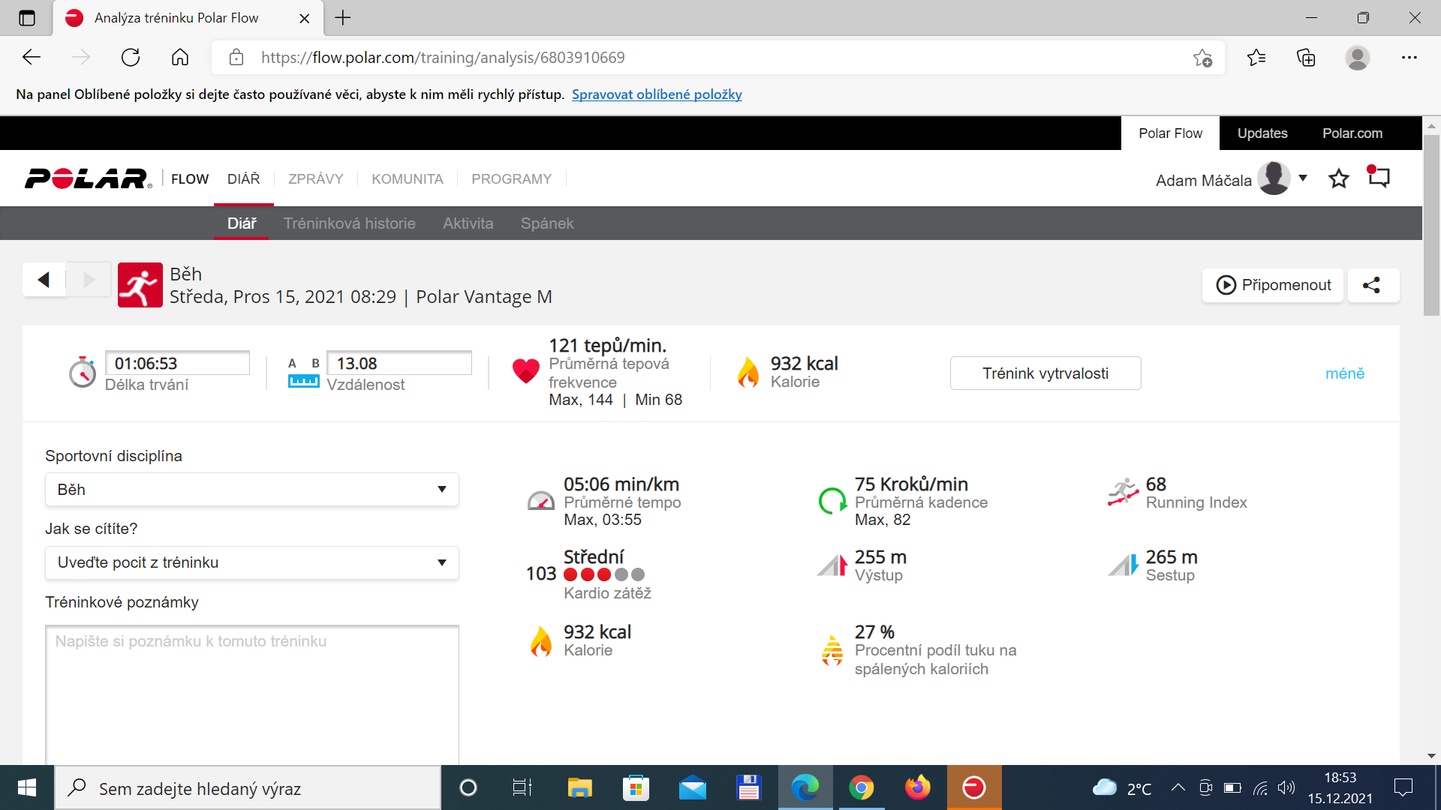Reload the page in browser
This screenshot has height=810, width=1441.
pyautogui.click(x=131, y=58)
